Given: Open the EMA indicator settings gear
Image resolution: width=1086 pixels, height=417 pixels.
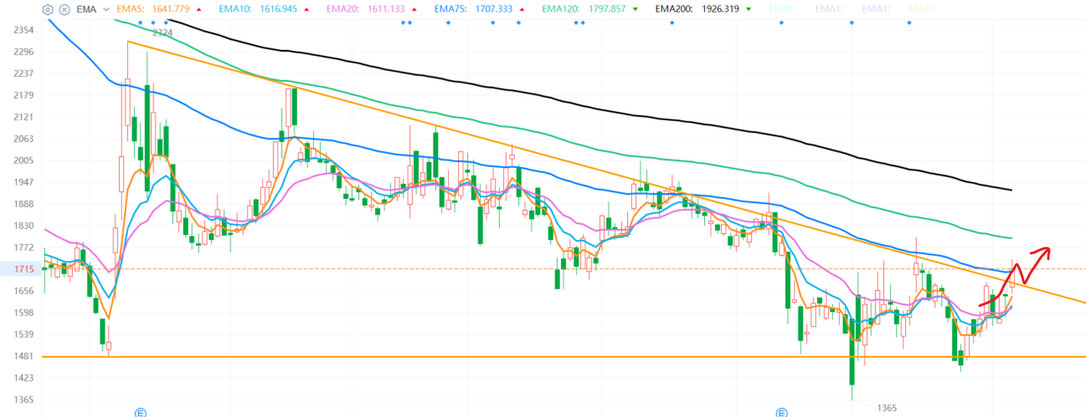Looking at the screenshot, I should coord(48,8).
